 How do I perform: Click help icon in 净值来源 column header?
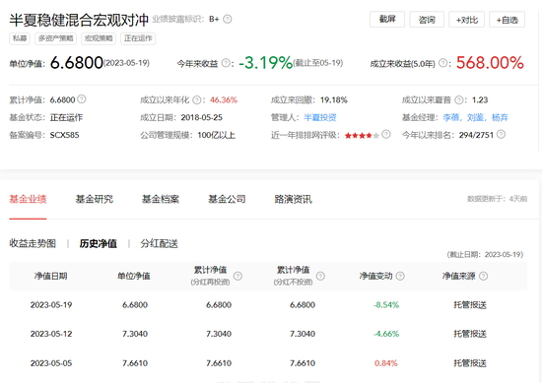pos(483,276)
